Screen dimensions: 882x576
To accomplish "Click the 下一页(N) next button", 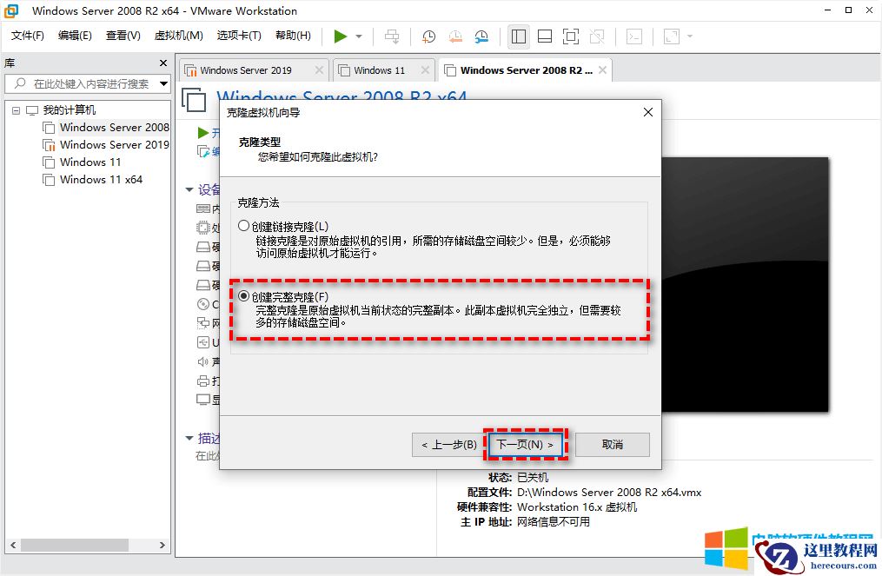I will [525, 444].
